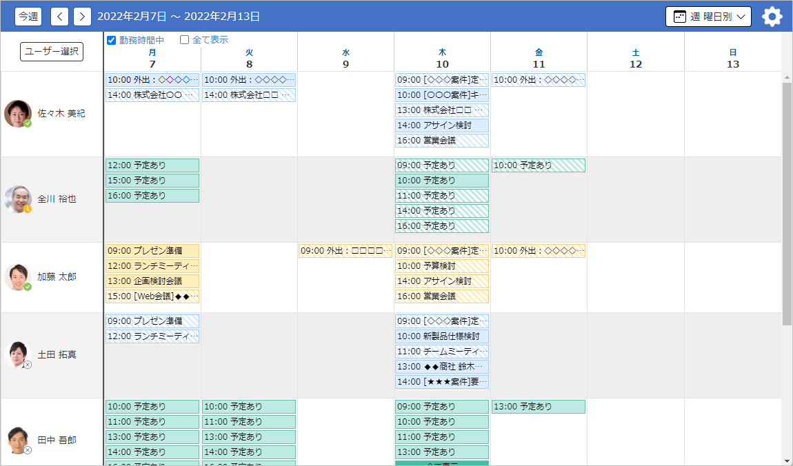This screenshot has width=793, height=466.
Task: Select the Monday 7 column header
Action: pos(152,59)
